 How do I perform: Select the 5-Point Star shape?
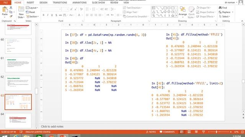(173, 16)
